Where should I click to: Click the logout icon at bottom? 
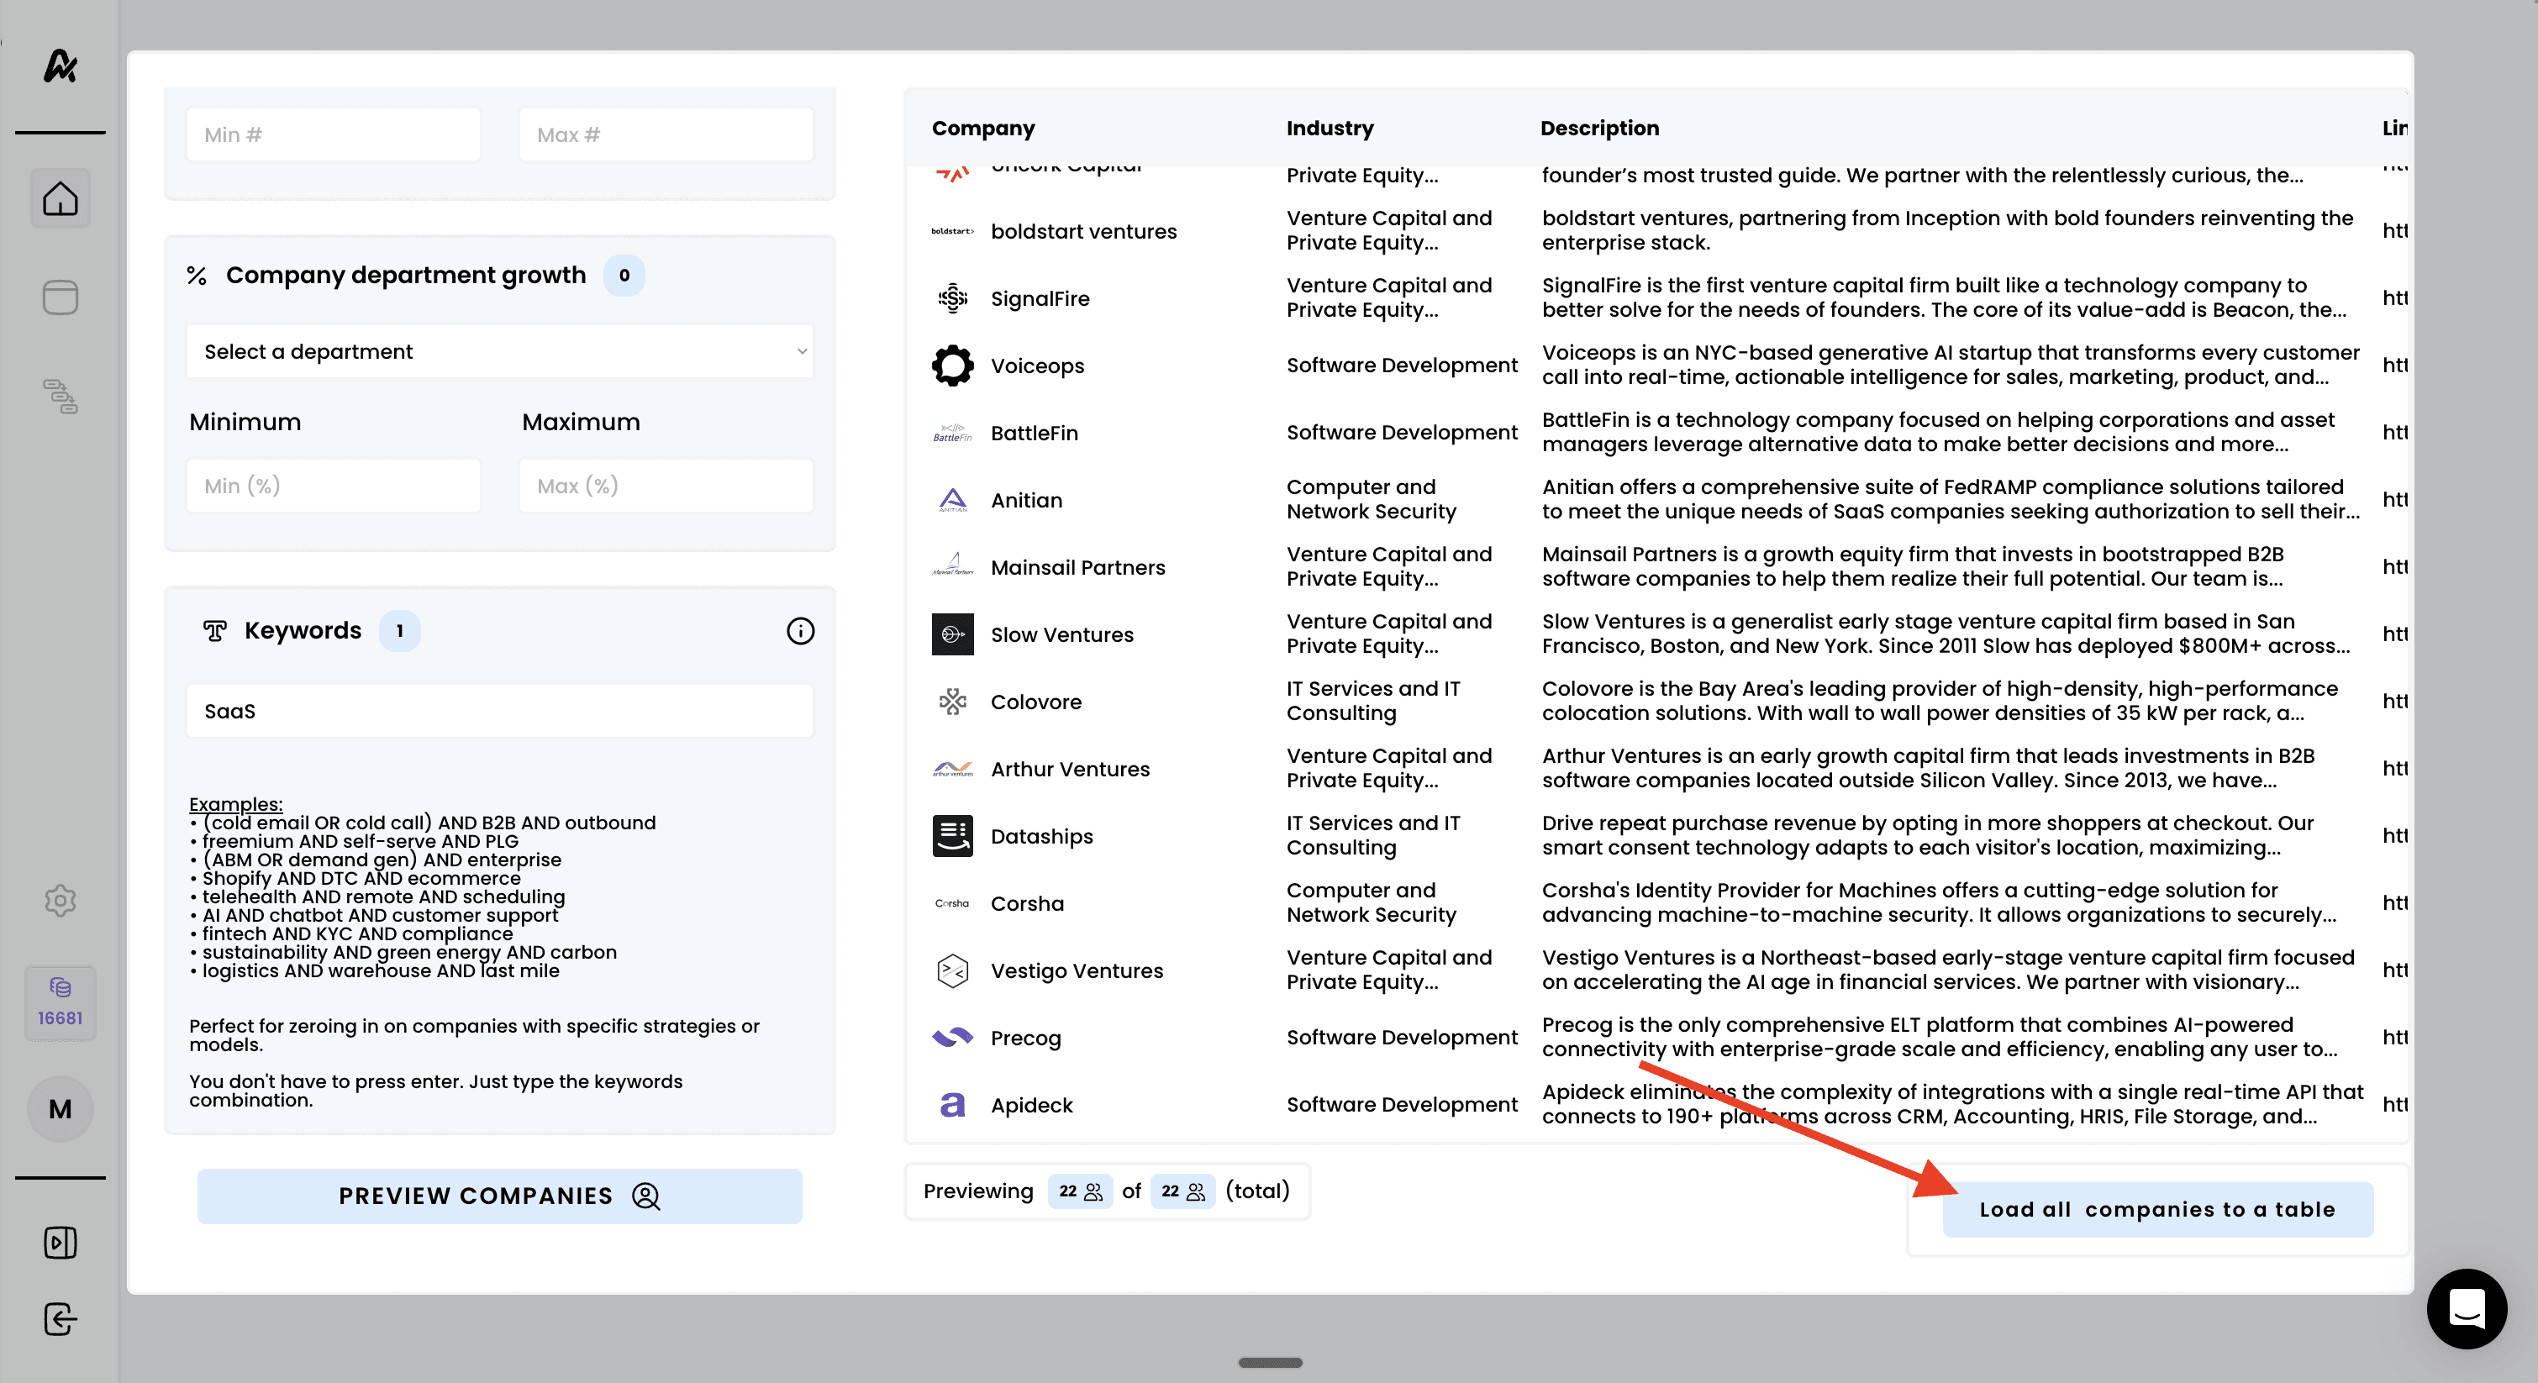(61, 1318)
